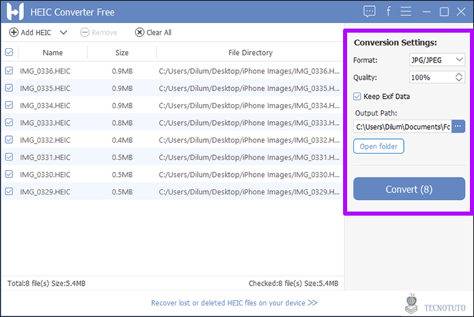Sort by the Size column header
Viewport: 474px width, 317px height.
pos(122,52)
